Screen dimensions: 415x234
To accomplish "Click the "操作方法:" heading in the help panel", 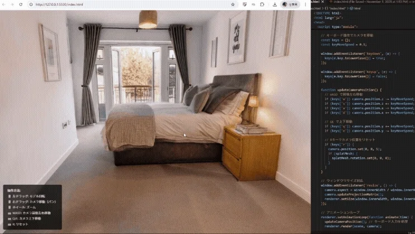I will click(x=14, y=190).
